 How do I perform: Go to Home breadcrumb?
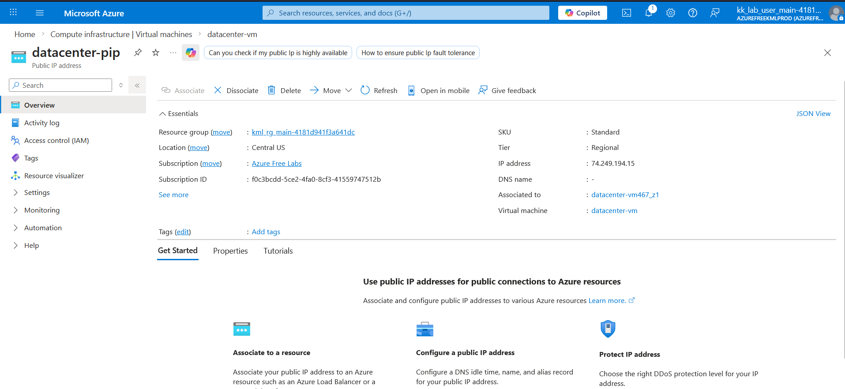[25, 34]
